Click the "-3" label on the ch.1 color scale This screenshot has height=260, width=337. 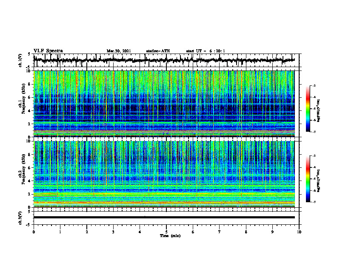[x=314, y=85]
